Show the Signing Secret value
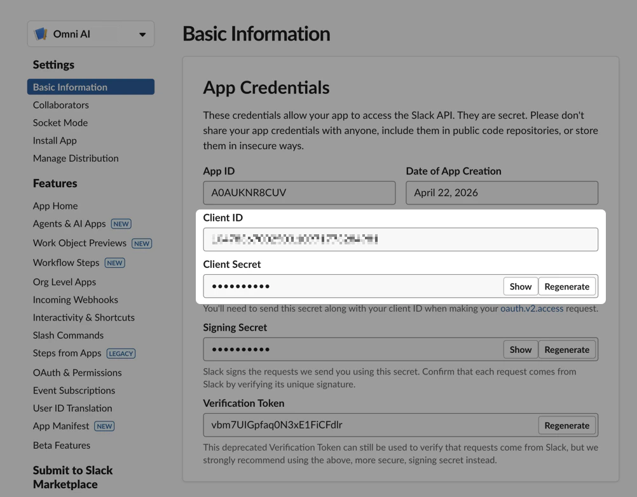Viewport: 637px width, 497px height. [520, 349]
